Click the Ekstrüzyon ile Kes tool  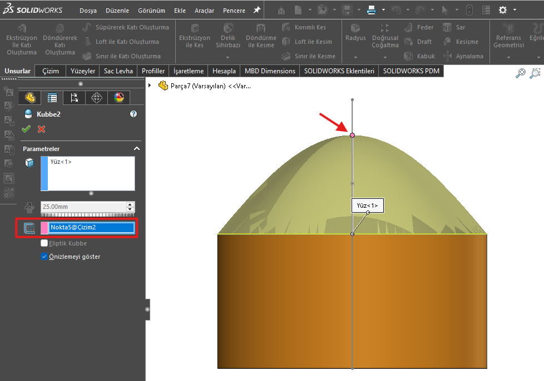click(195, 36)
